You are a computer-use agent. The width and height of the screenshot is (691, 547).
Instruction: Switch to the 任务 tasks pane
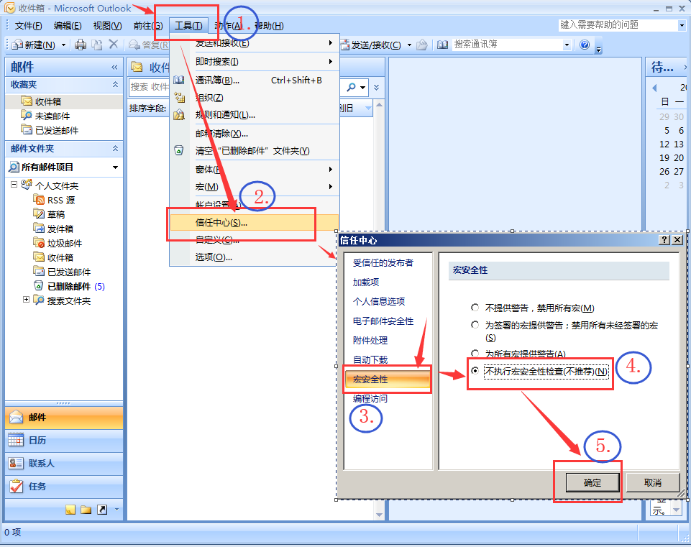[64, 486]
